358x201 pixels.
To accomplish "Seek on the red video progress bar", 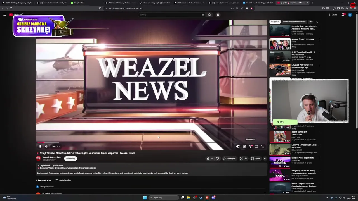I will click(x=152, y=142).
